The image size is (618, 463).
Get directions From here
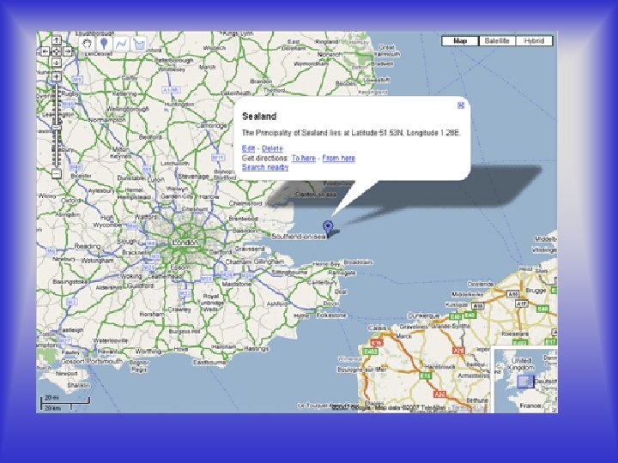[x=338, y=158]
